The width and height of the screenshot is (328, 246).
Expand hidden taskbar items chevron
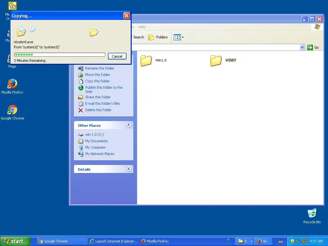[228, 240]
